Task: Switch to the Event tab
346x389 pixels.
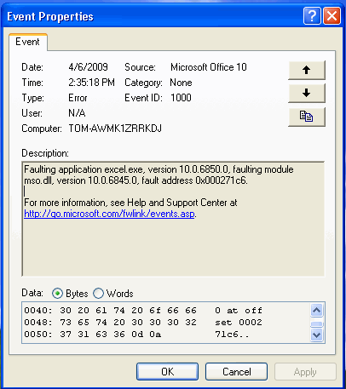Action: pos(27,42)
